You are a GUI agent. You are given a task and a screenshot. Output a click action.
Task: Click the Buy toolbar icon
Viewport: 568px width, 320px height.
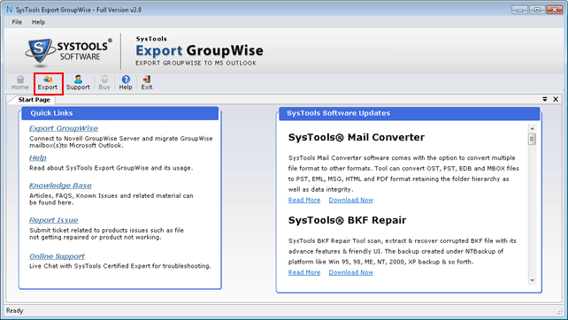pos(104,83)
